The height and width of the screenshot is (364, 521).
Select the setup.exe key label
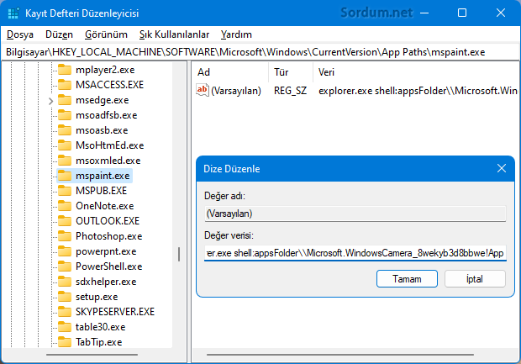[x=97, y=297]
